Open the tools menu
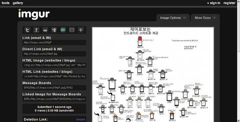This screenshot has width=240, height=122. pyautogui.click(x=6, y=3)
